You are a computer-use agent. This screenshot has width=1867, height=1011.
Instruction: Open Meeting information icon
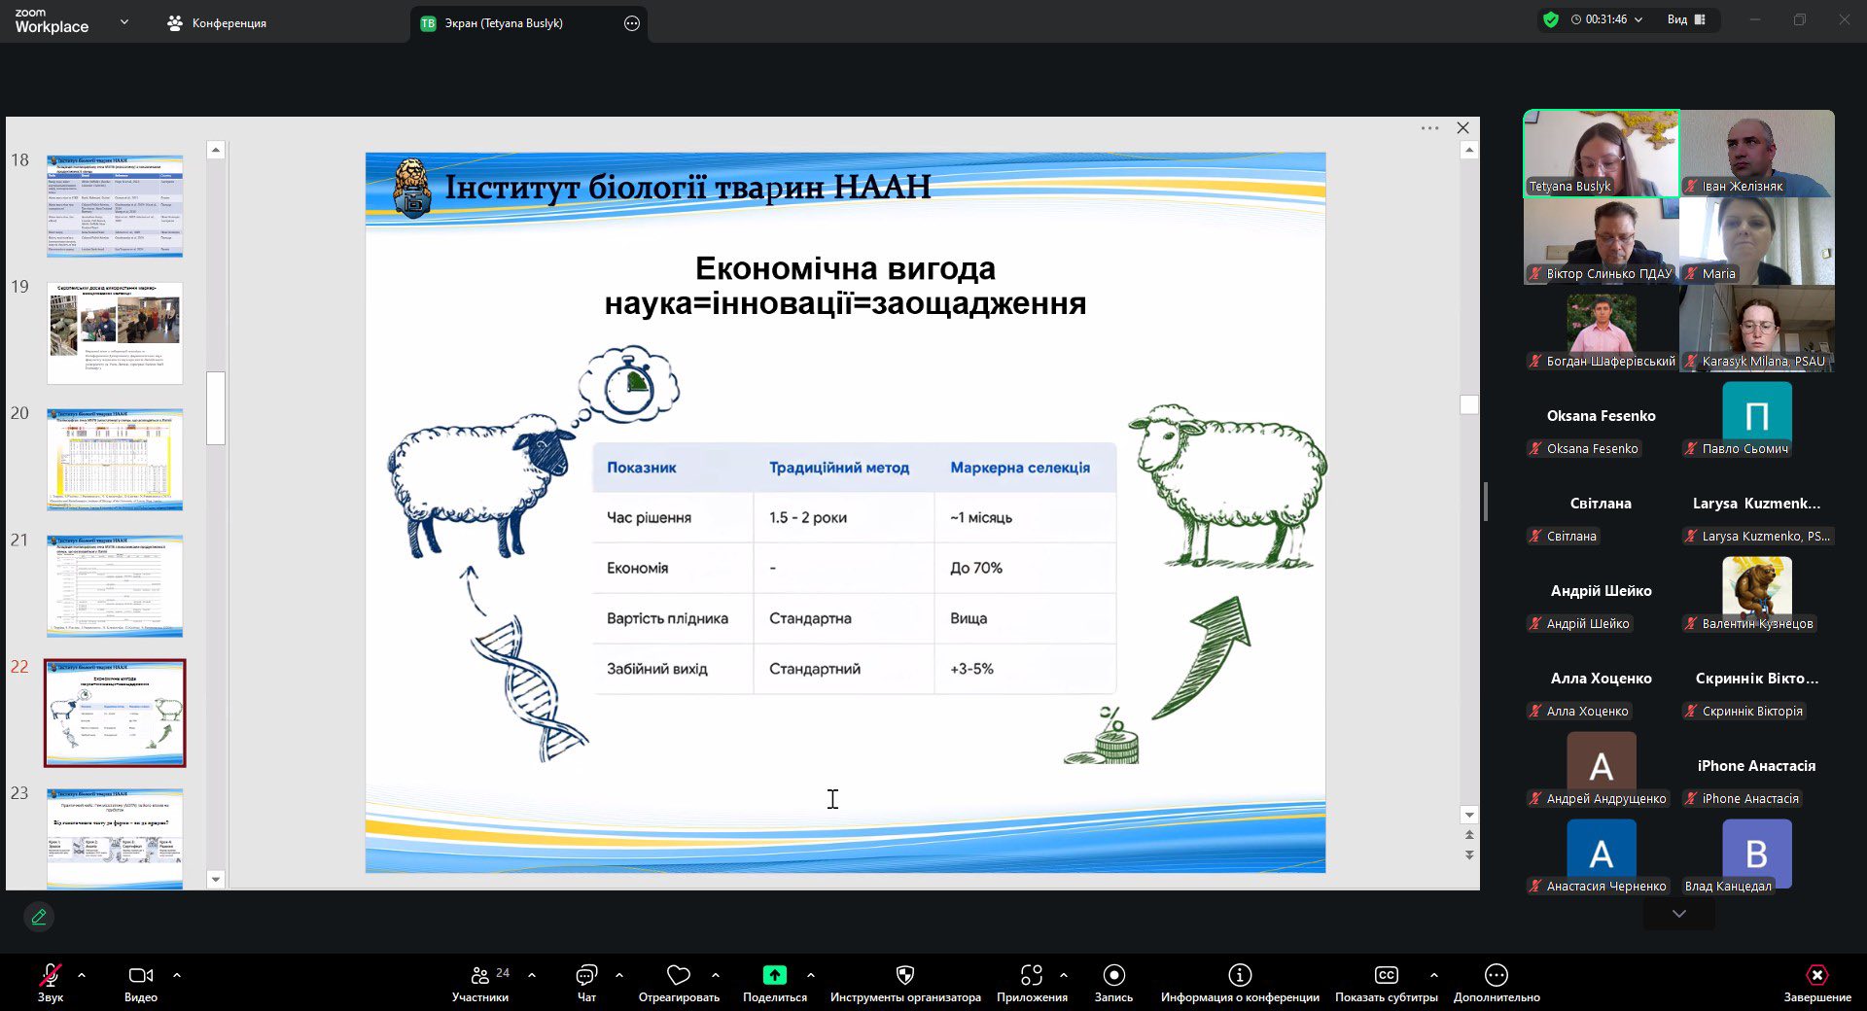(x=1240, y=976)
